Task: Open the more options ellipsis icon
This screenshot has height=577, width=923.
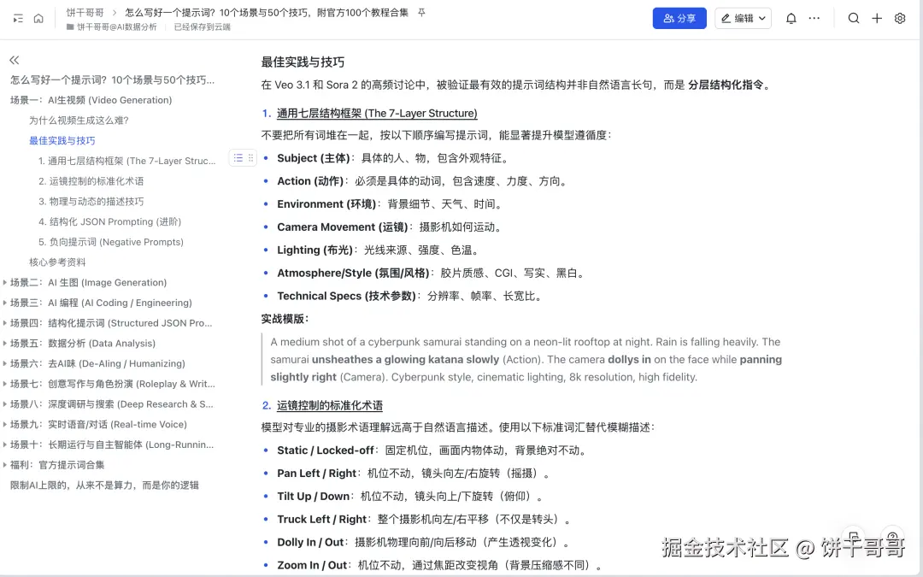Action: [814, 18]
